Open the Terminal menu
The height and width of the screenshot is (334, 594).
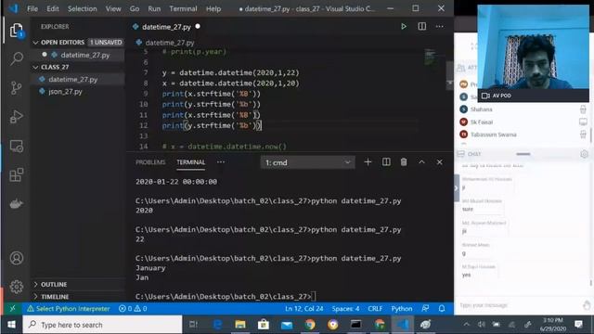click(183, 8)
